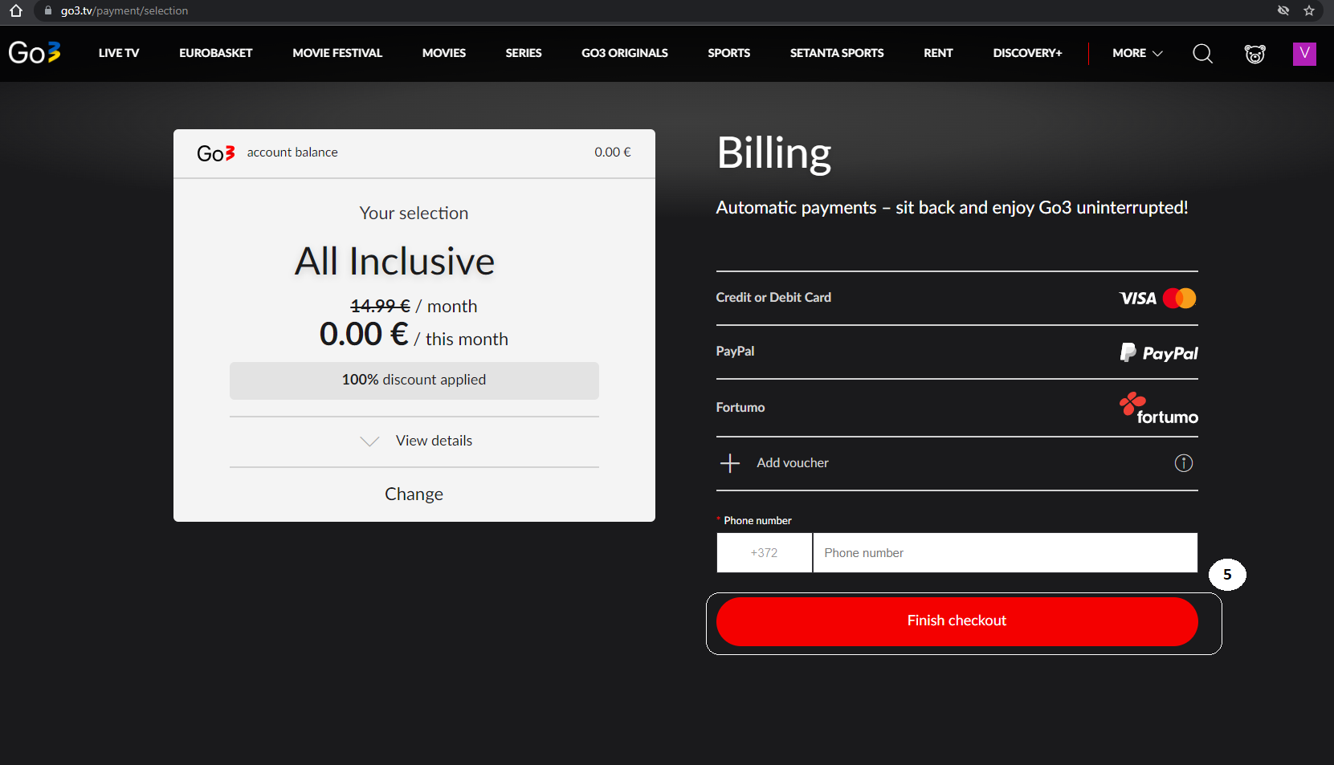This screenshot has height=765, width=1334.
Task: Click the voucher info icon
Action: [1183, 462]
